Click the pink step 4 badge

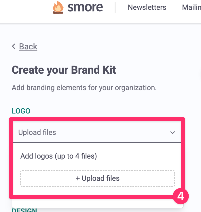tap(181, 197)
